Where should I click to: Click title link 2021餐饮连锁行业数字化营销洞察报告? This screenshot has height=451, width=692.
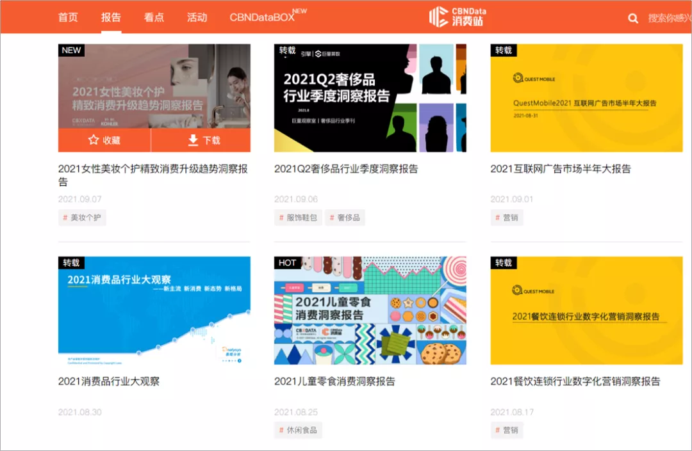coord(575,381)
